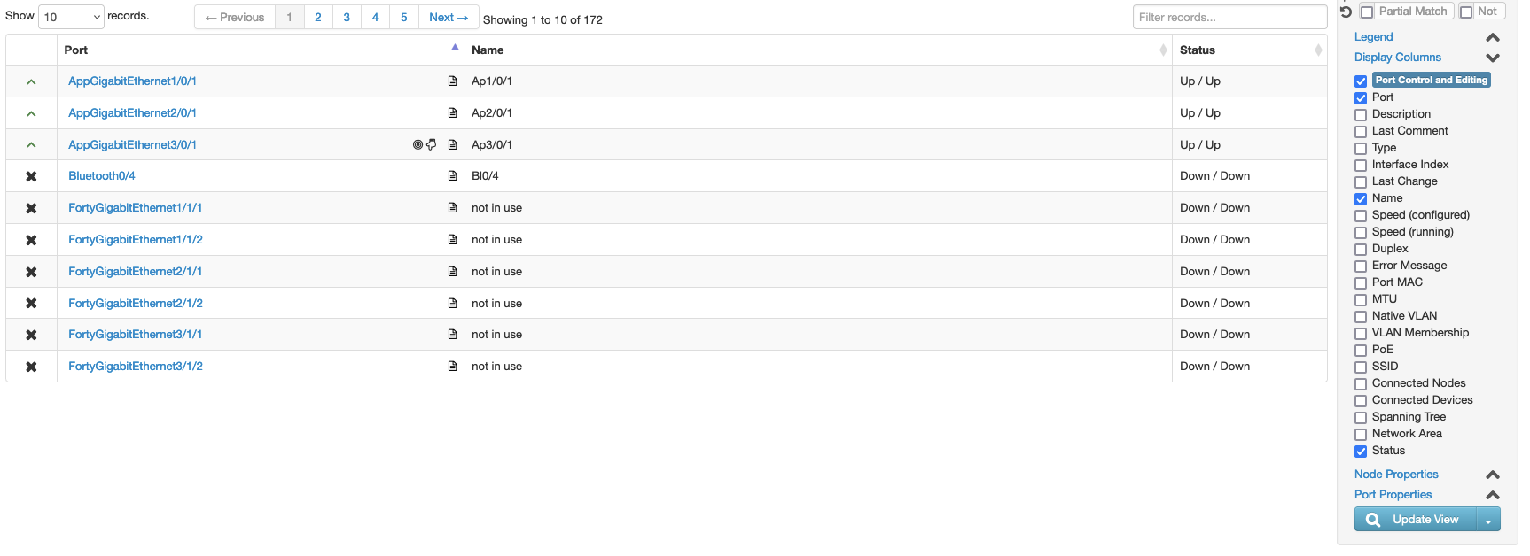Check the Partial Match option
This screenshot has height=556, width=1530.
pos(1368,11)
